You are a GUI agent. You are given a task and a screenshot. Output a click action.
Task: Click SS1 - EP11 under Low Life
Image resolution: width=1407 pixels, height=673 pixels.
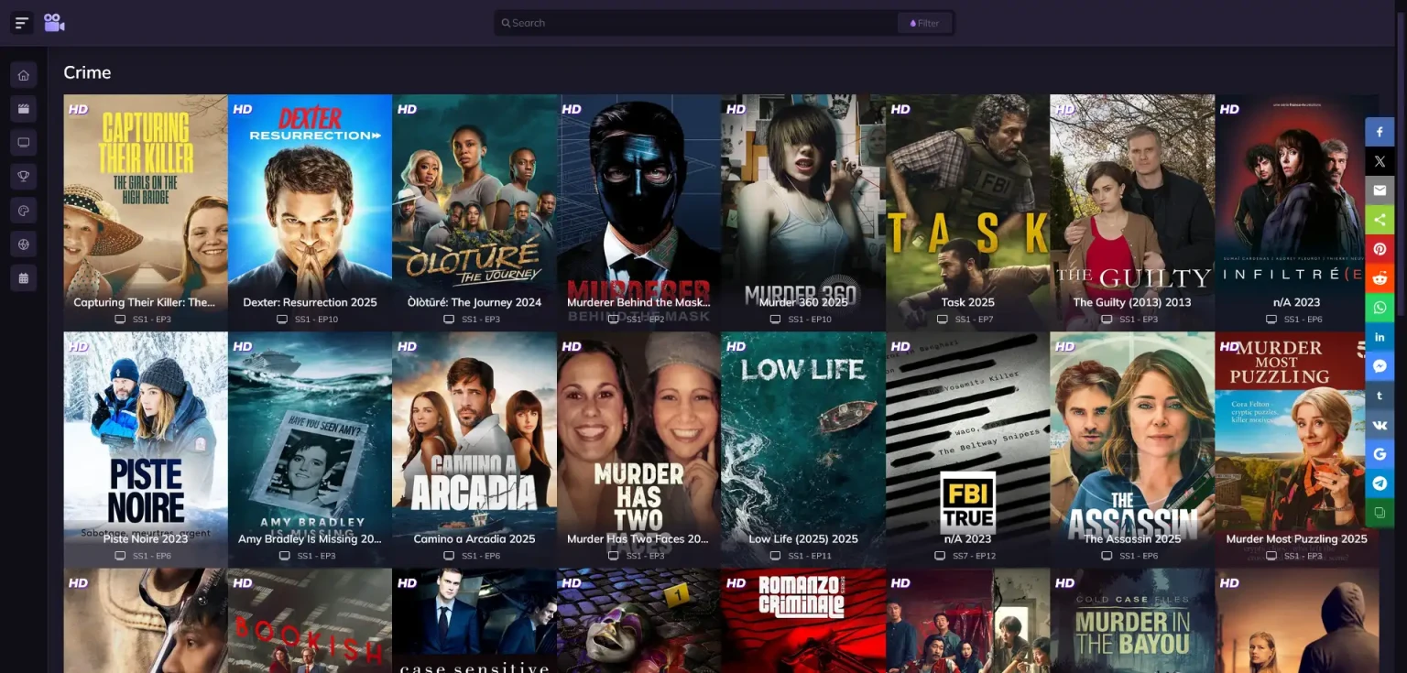coord(810,557)
